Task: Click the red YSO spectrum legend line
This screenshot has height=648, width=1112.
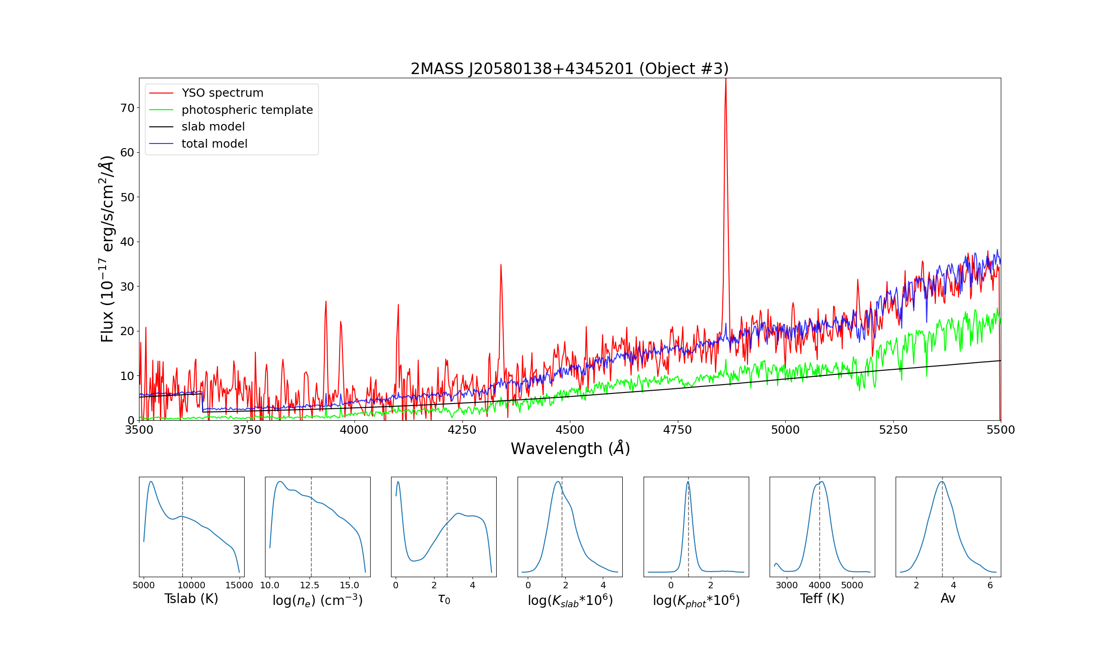Action: click(x=161, y=93)
